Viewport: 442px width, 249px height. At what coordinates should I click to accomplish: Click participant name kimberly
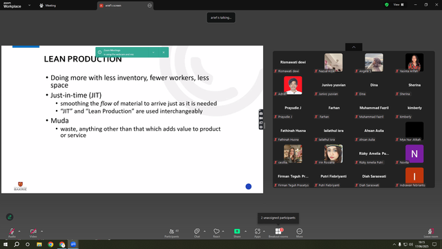[x=414, y=108]
